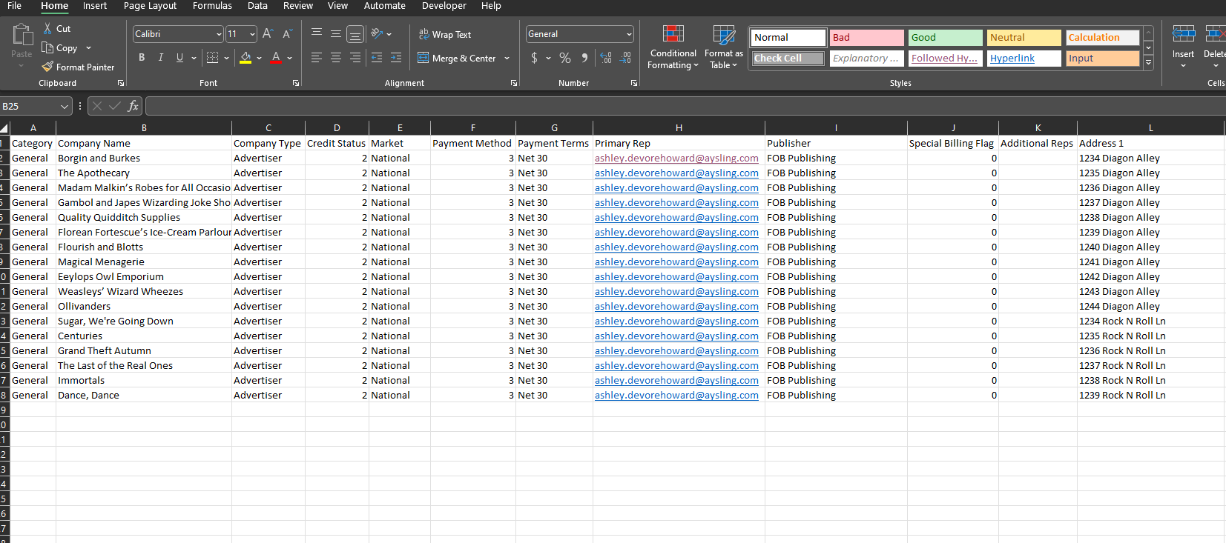The image size is (1226, 543).
Task: Open the File menu
Action: point(14,6)
